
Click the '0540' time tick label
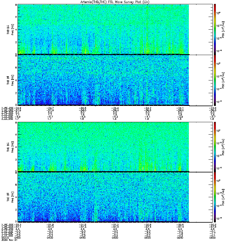pyautogui.click(x=180, y=238)
